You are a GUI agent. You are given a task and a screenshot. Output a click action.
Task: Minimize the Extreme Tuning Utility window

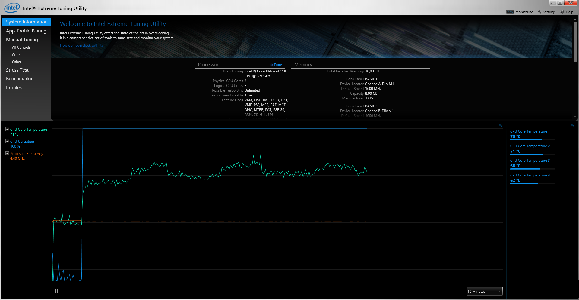pos(553,3)
